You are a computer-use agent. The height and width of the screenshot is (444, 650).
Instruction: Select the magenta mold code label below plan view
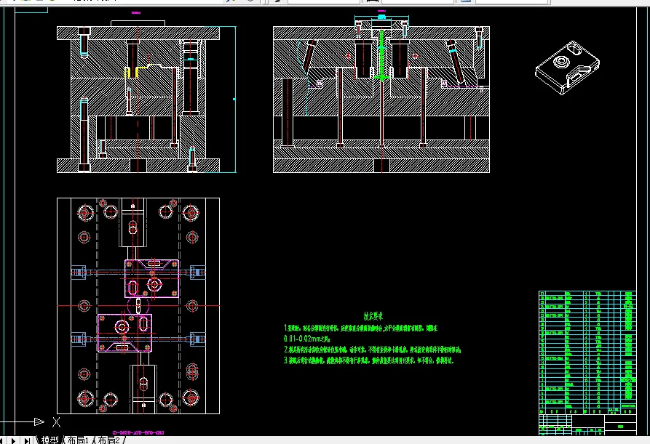click(x=138, y=433)
